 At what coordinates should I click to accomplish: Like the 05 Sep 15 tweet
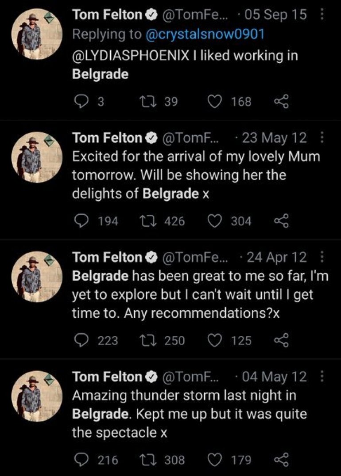[215, 102]
